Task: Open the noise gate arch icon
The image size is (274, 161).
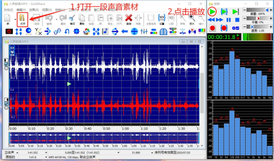Action: click(x=163, y=31)
